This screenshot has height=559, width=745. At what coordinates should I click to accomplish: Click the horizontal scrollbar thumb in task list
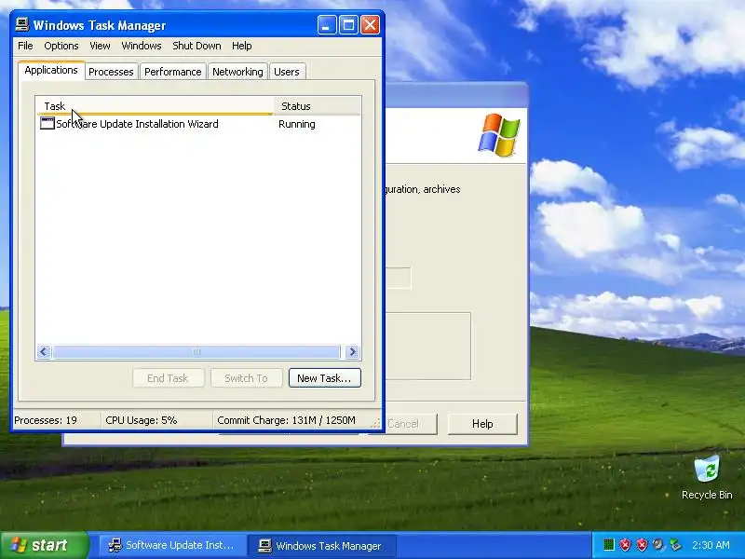click(x=196, y=352)
